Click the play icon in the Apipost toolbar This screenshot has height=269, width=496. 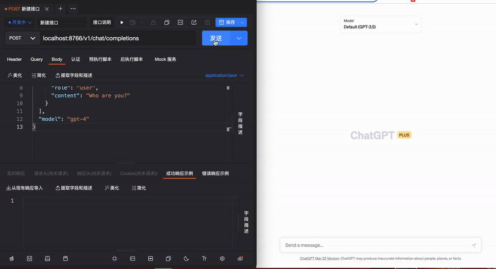click(122, 22)
